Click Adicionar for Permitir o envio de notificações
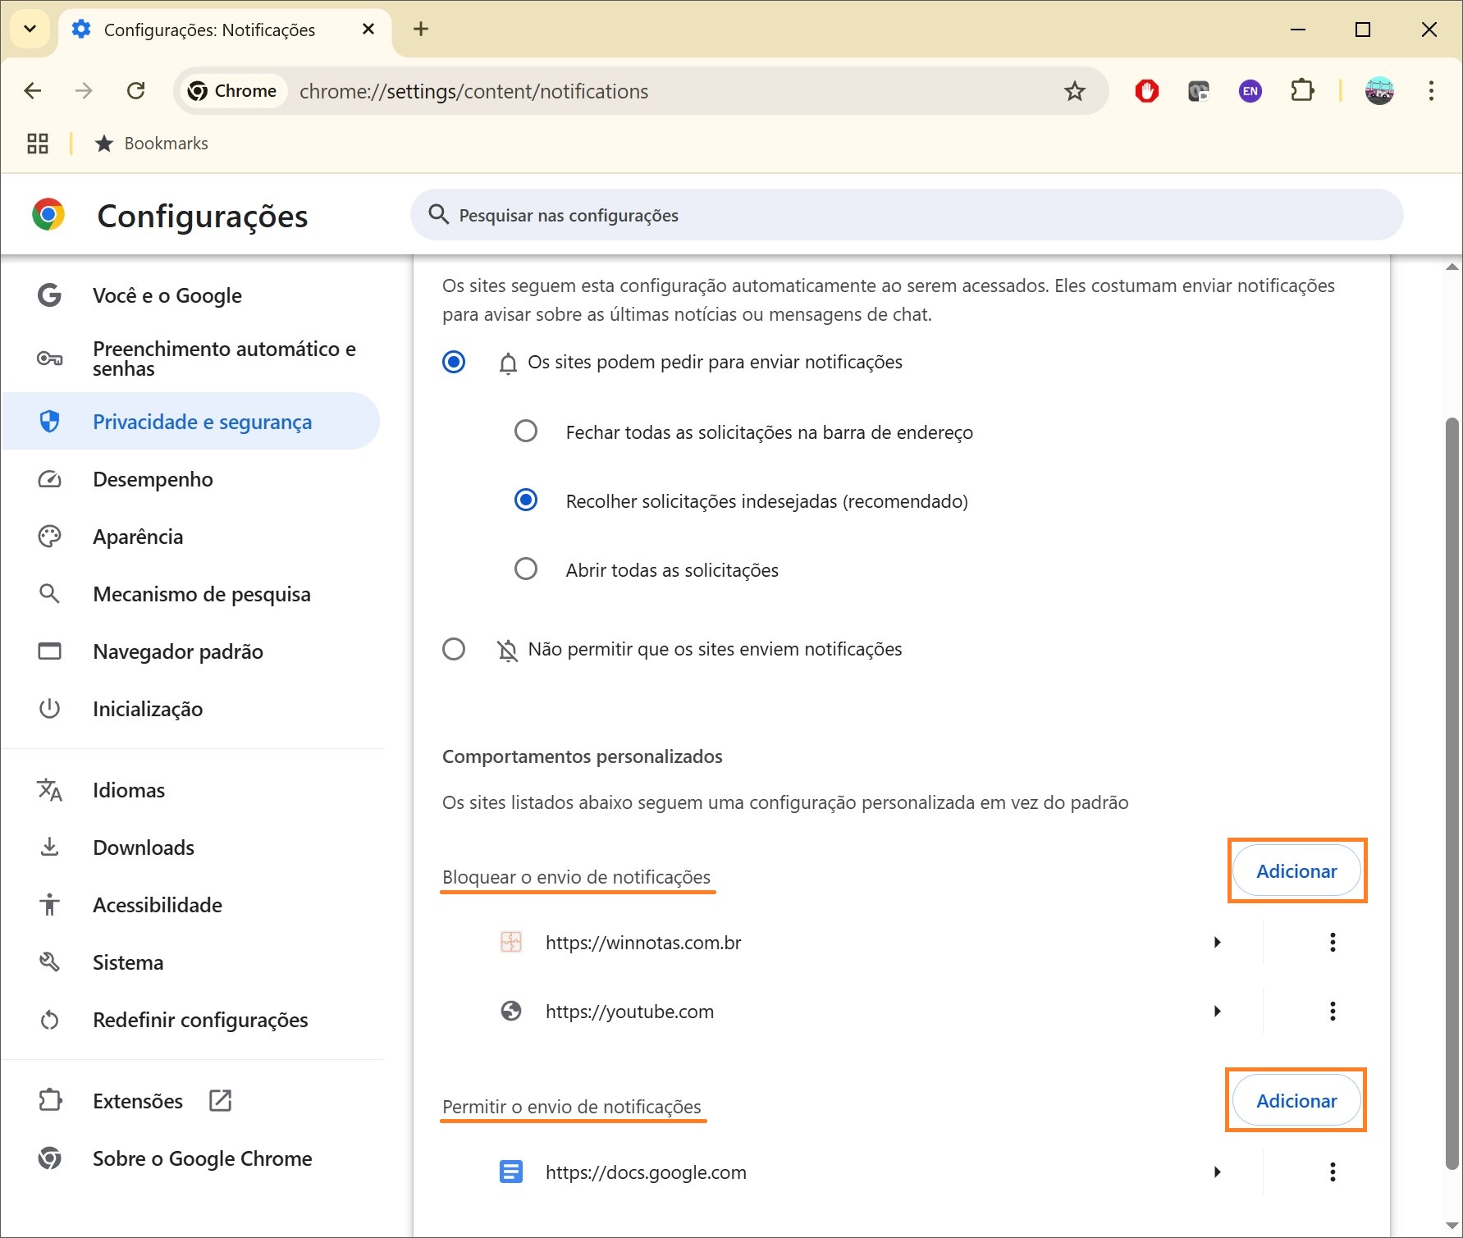Screen dimensions: 1463x1238 point(1296,1101)
